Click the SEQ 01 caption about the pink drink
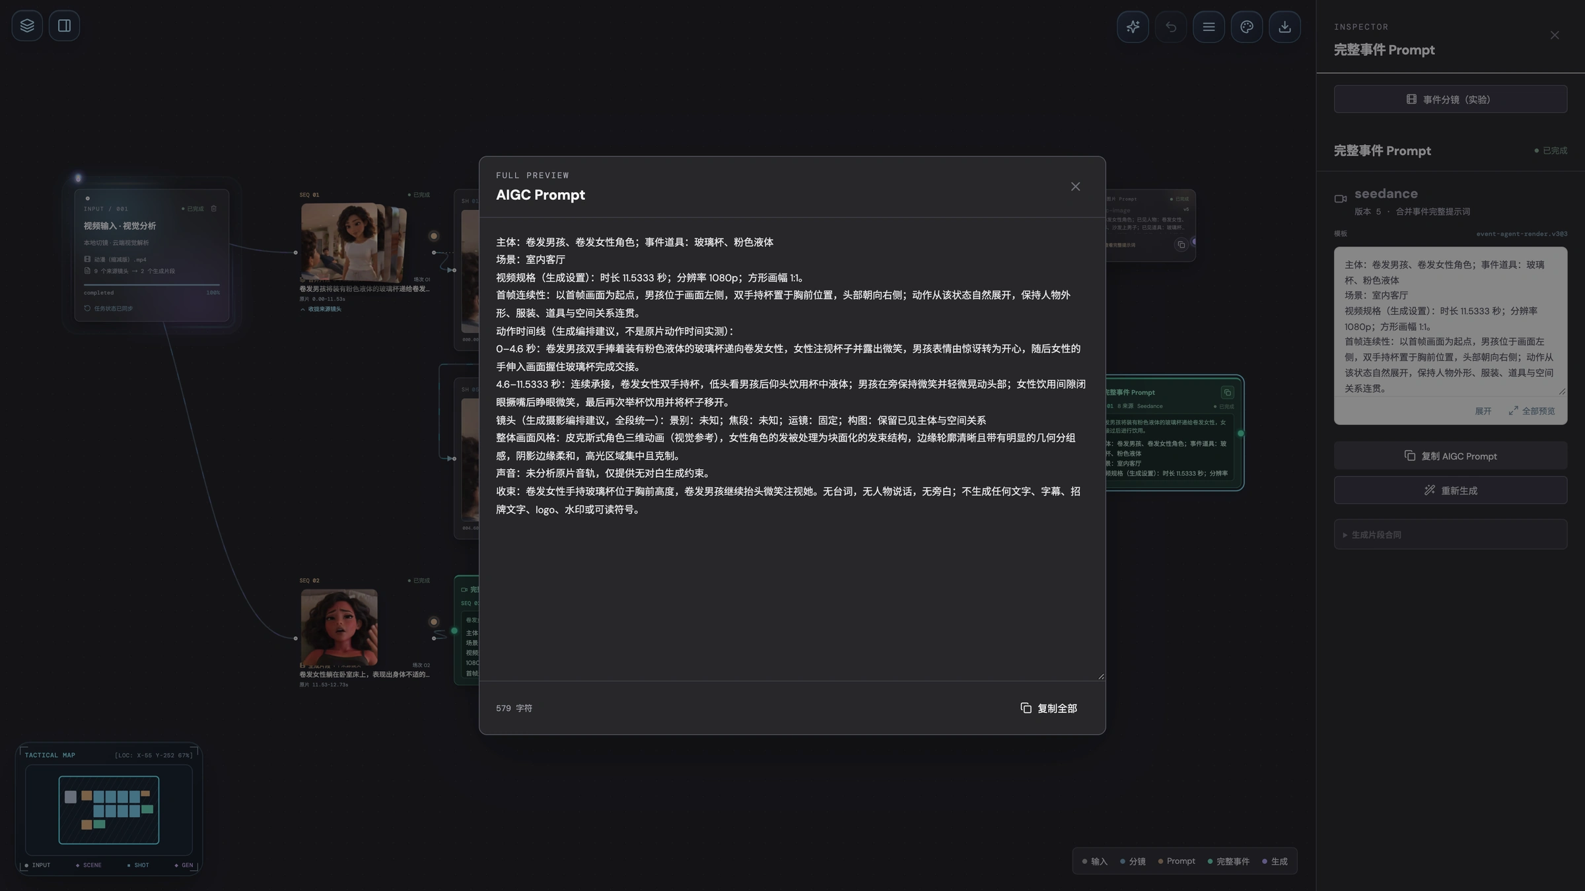1585x891 pixels. coord(365,288)
